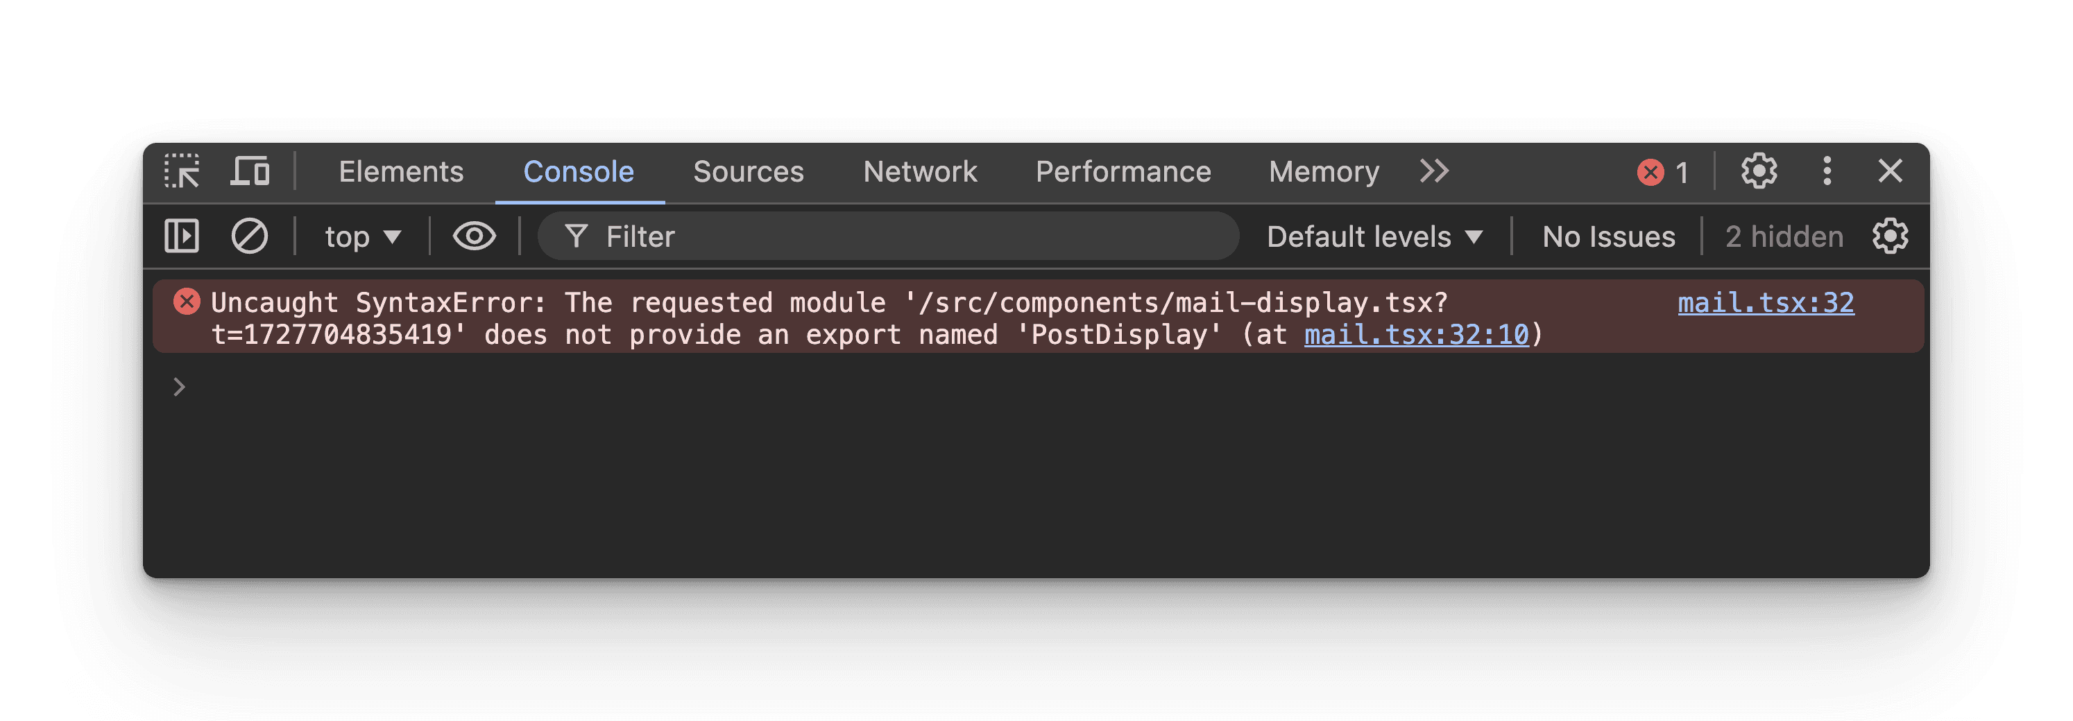Screen dimensions: 2073x721
Task: Create a live expression with eye icon
Action: click(x=474, y=236)
